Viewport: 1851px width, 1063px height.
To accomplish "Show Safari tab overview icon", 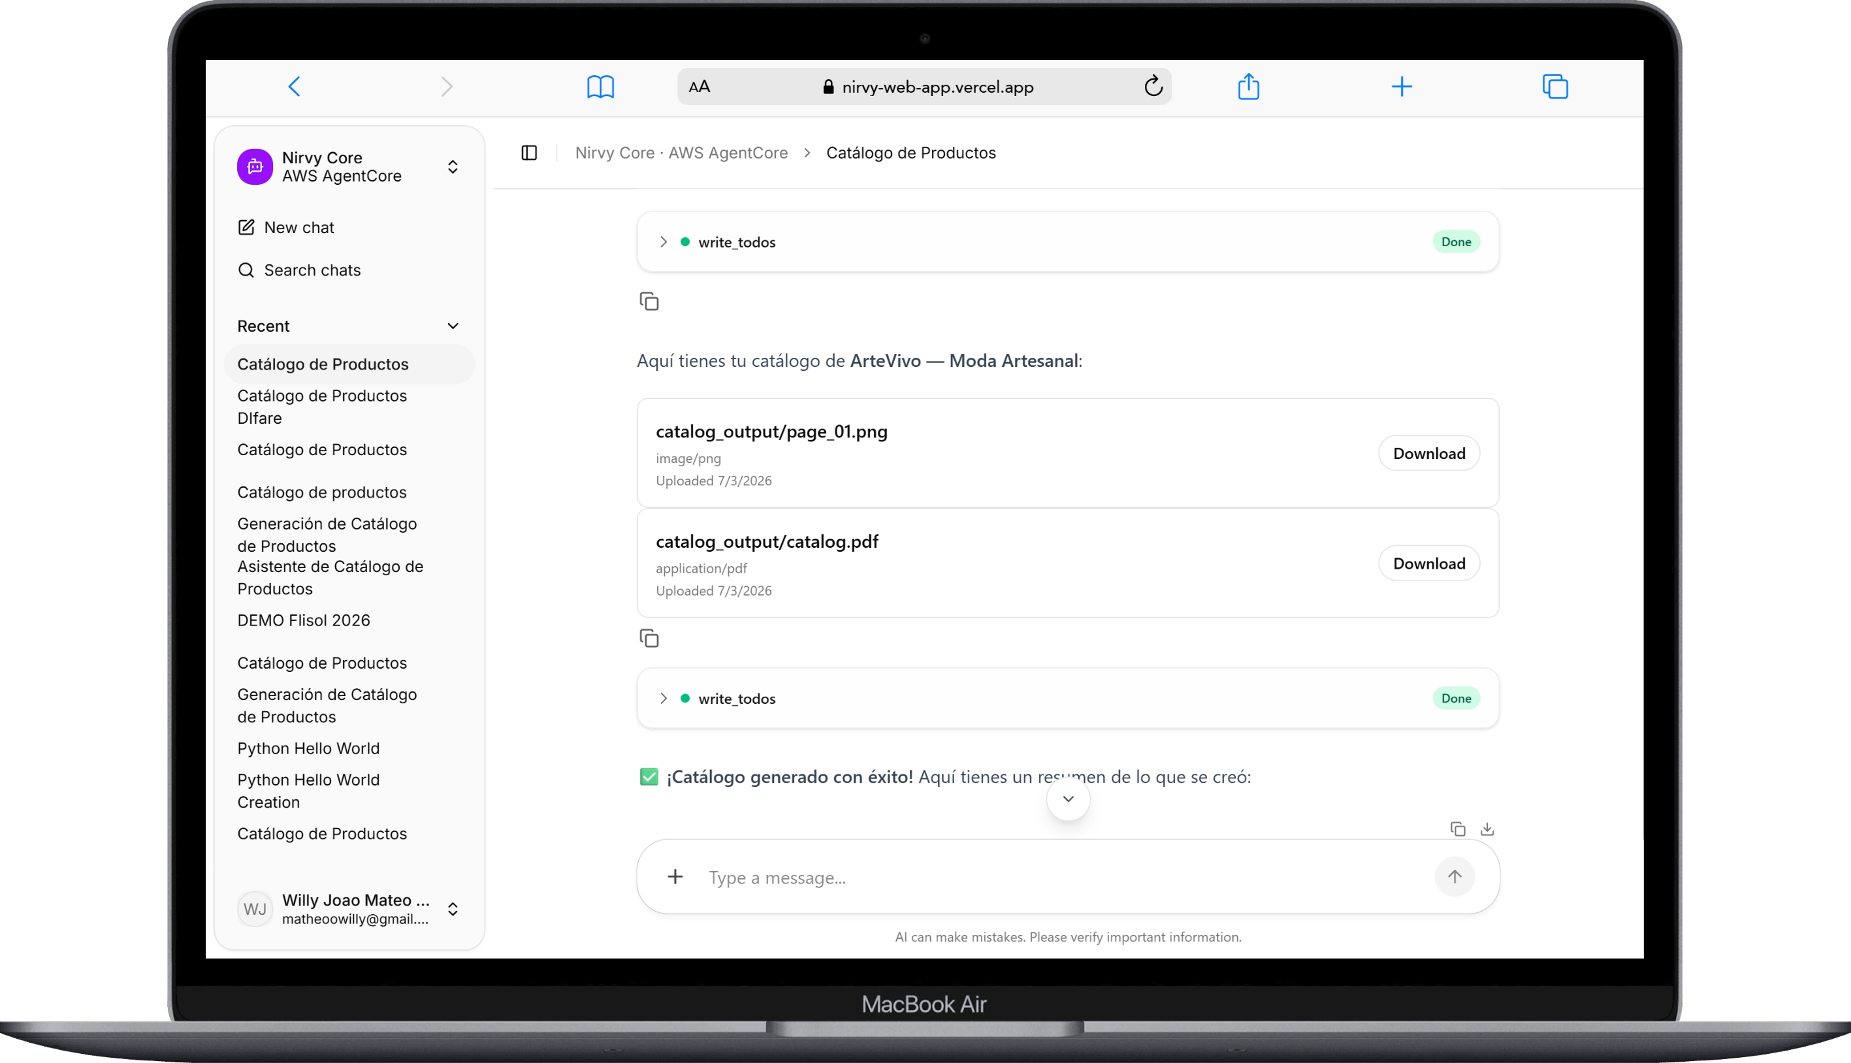I will coord(1554,86).
